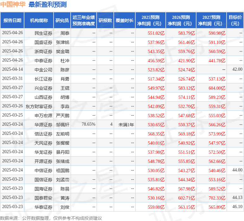Click researcher name 黄涛
This screenshot has width=244, height=221.
65,198
